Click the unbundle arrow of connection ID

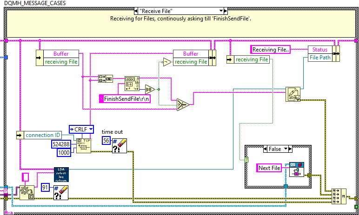pos(20,135)
